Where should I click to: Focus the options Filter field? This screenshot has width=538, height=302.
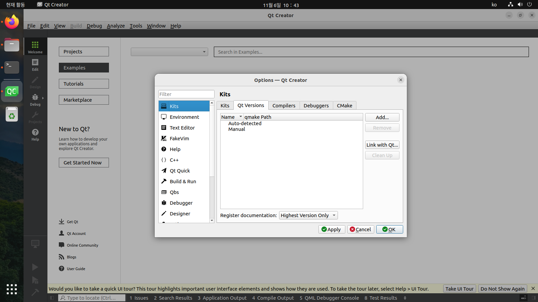click(186, 94)
